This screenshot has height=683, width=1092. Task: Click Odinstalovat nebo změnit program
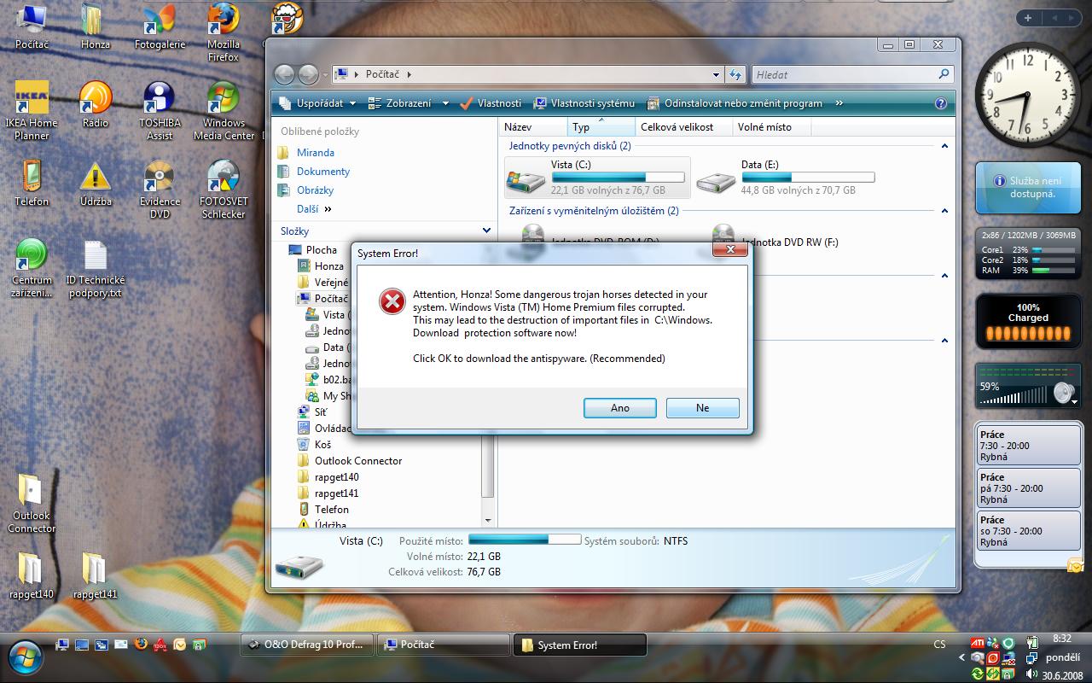[735, 103]
